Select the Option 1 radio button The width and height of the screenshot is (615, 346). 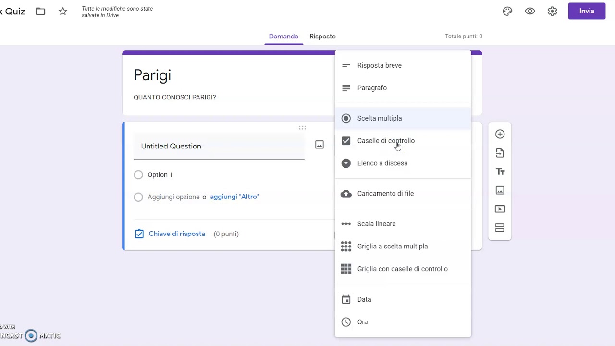[x=138, y=175]
